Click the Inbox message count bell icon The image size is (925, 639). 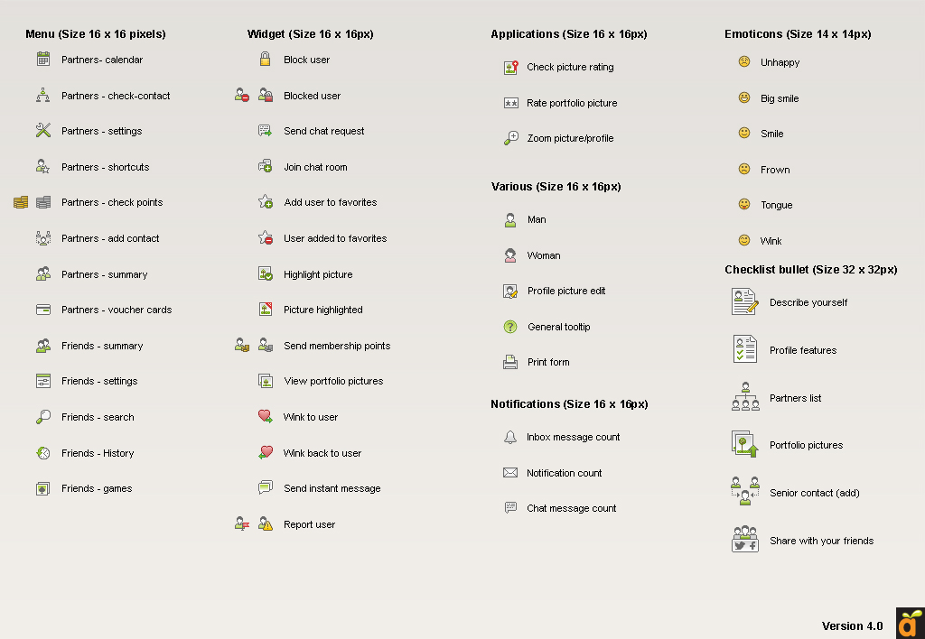pos(510,437)
